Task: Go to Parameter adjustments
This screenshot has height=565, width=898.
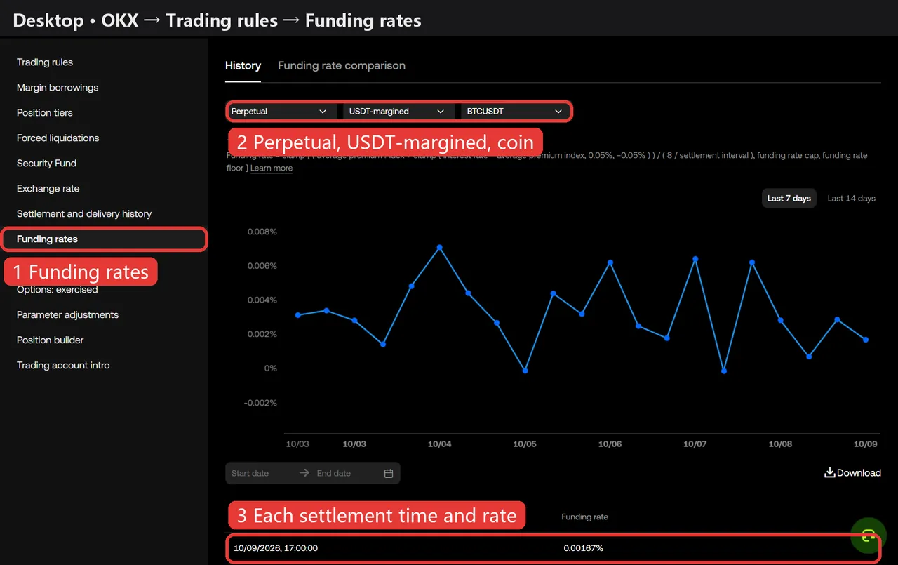Action: pyautogui.click(x=68, y=315)
